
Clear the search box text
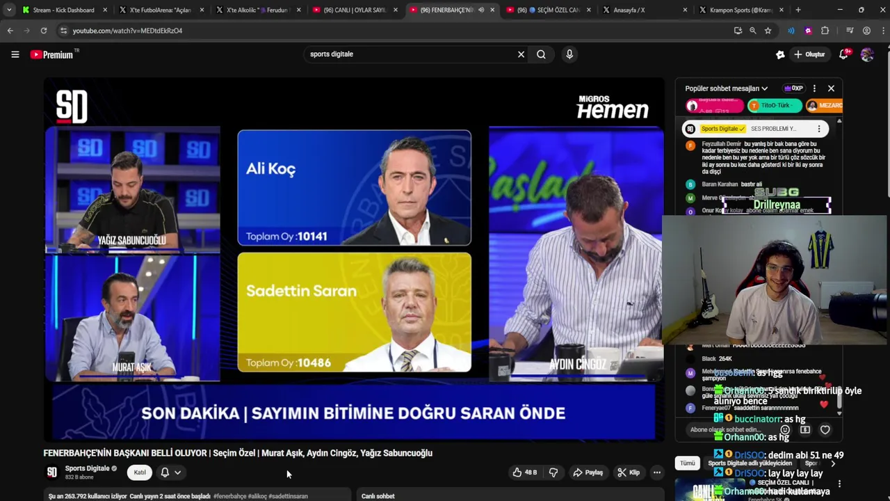click(x=521, y=54)
